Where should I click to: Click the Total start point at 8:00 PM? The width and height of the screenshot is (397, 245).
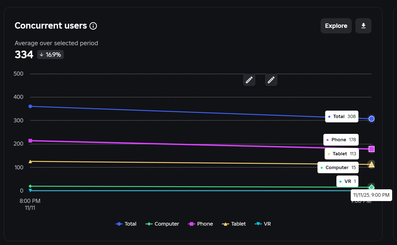tap(30, 106)
